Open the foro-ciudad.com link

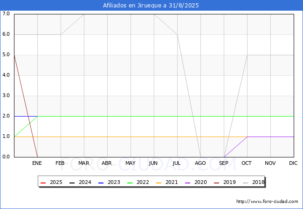point(267,202)
